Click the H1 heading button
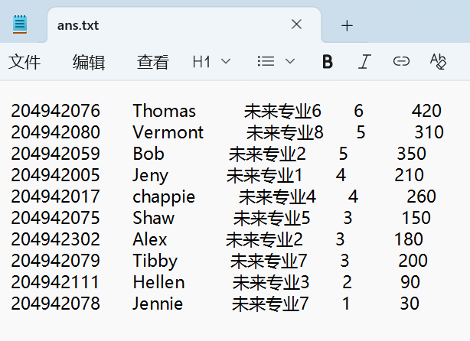Viewport: 470px width, 341px height. 201,62
